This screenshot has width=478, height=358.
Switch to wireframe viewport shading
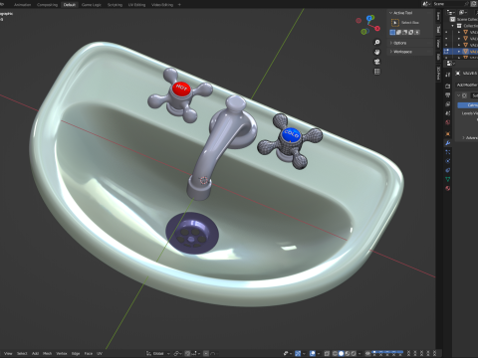(x=335, y=353)
